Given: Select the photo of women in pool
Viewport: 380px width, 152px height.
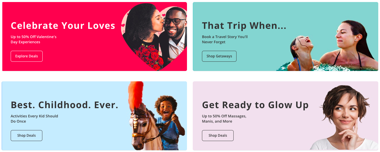Looking at the screenshot, I should [327, 46].
